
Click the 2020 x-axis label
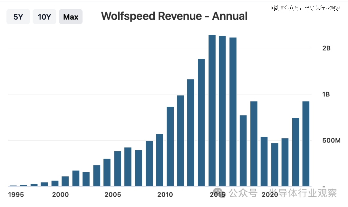[x=270, y=194]
